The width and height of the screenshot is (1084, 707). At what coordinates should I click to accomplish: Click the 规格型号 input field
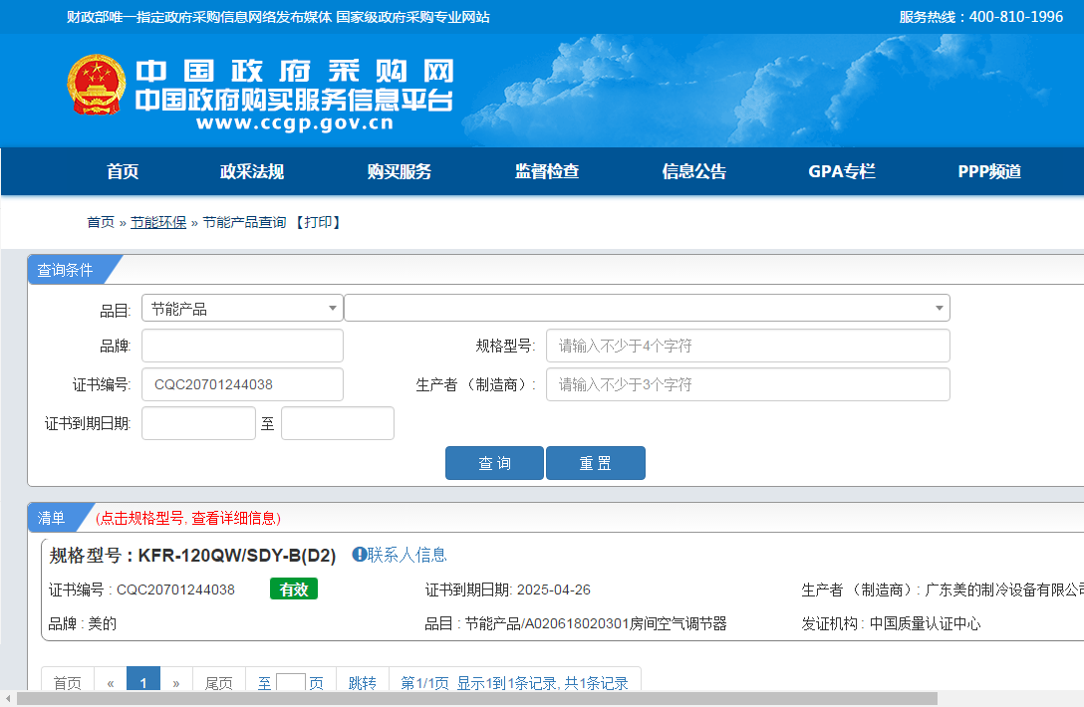(x=748, y=346)
